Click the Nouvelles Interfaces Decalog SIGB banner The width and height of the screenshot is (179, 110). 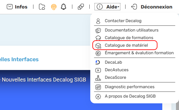pos(43,80)
